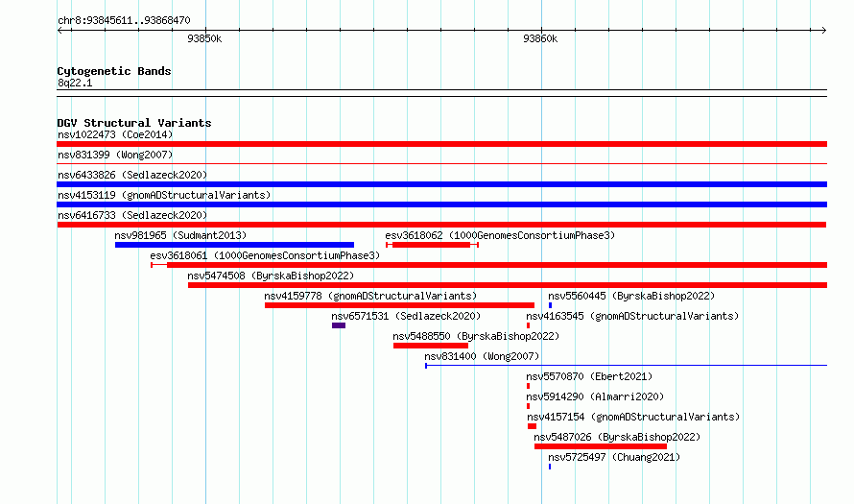This screenshot has height=504, width=854.
Task: Click the nsv4157154 (gnomADStructuralVariants) label
Action: 633,417
